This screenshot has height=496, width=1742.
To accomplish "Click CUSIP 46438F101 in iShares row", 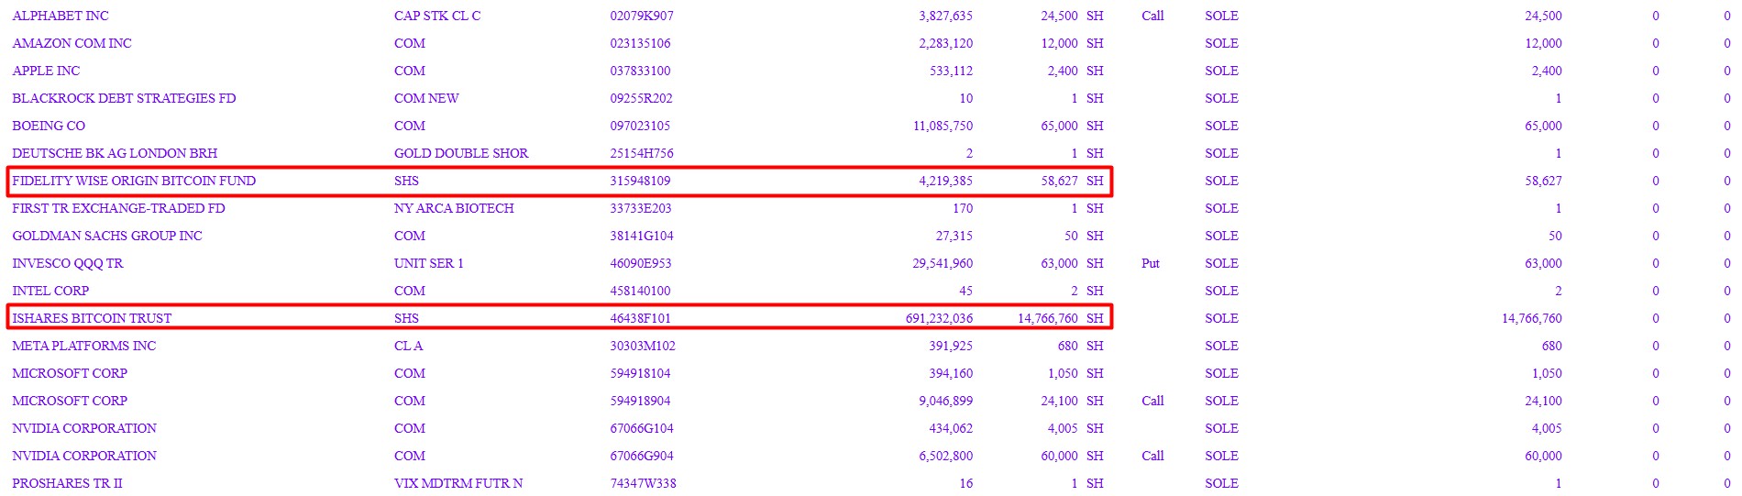I will [641, 318].
